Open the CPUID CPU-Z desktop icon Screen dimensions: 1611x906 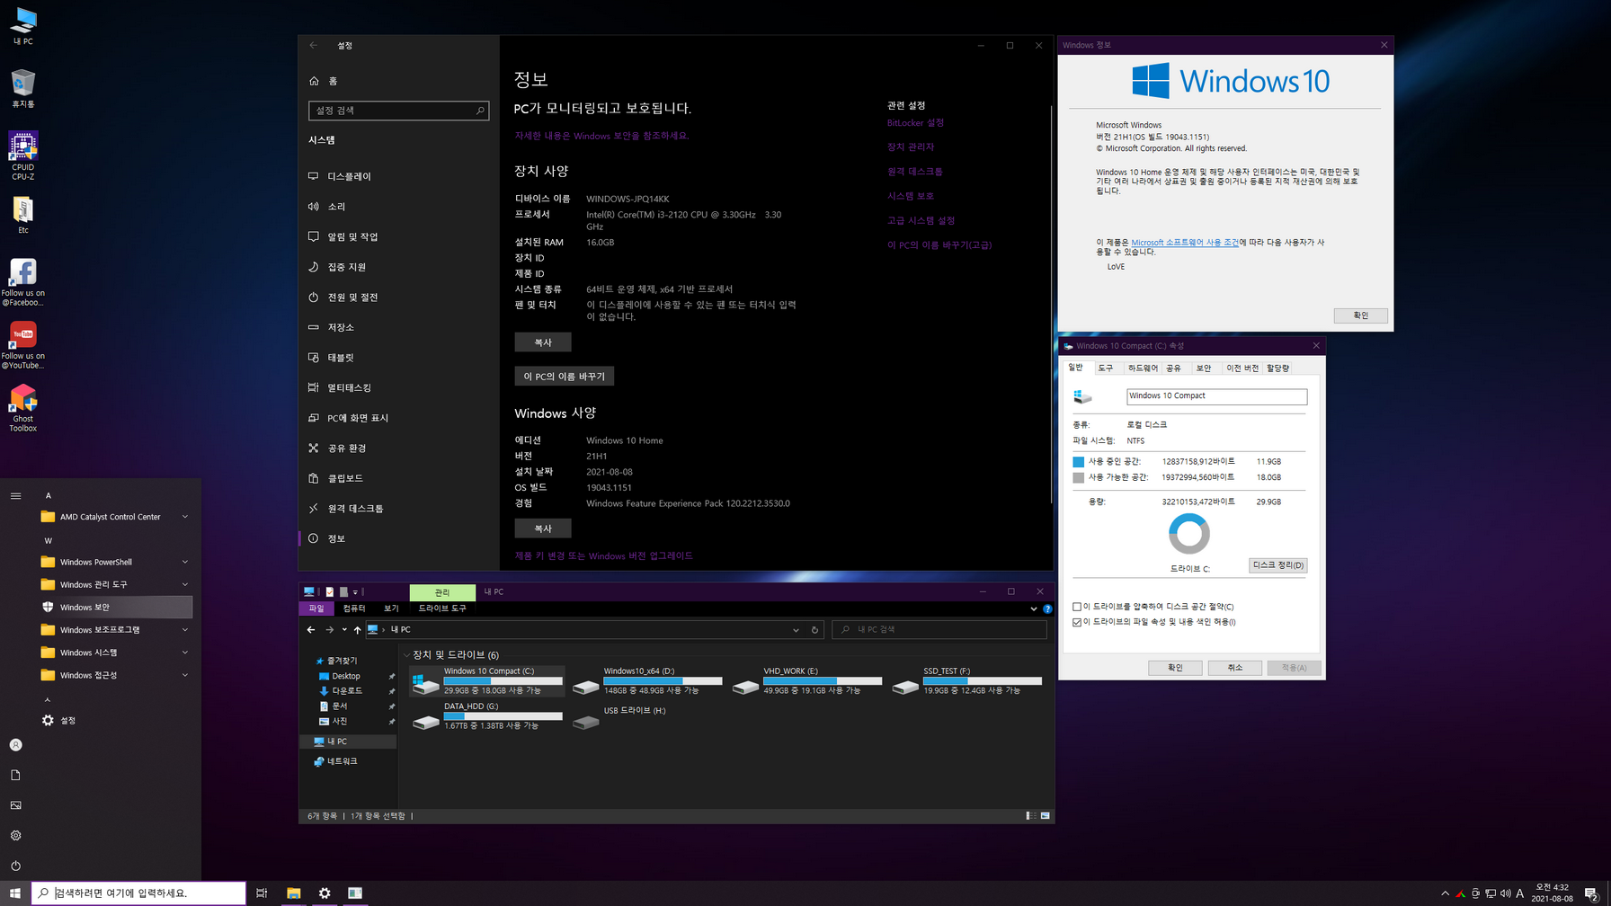click(22, 155)
